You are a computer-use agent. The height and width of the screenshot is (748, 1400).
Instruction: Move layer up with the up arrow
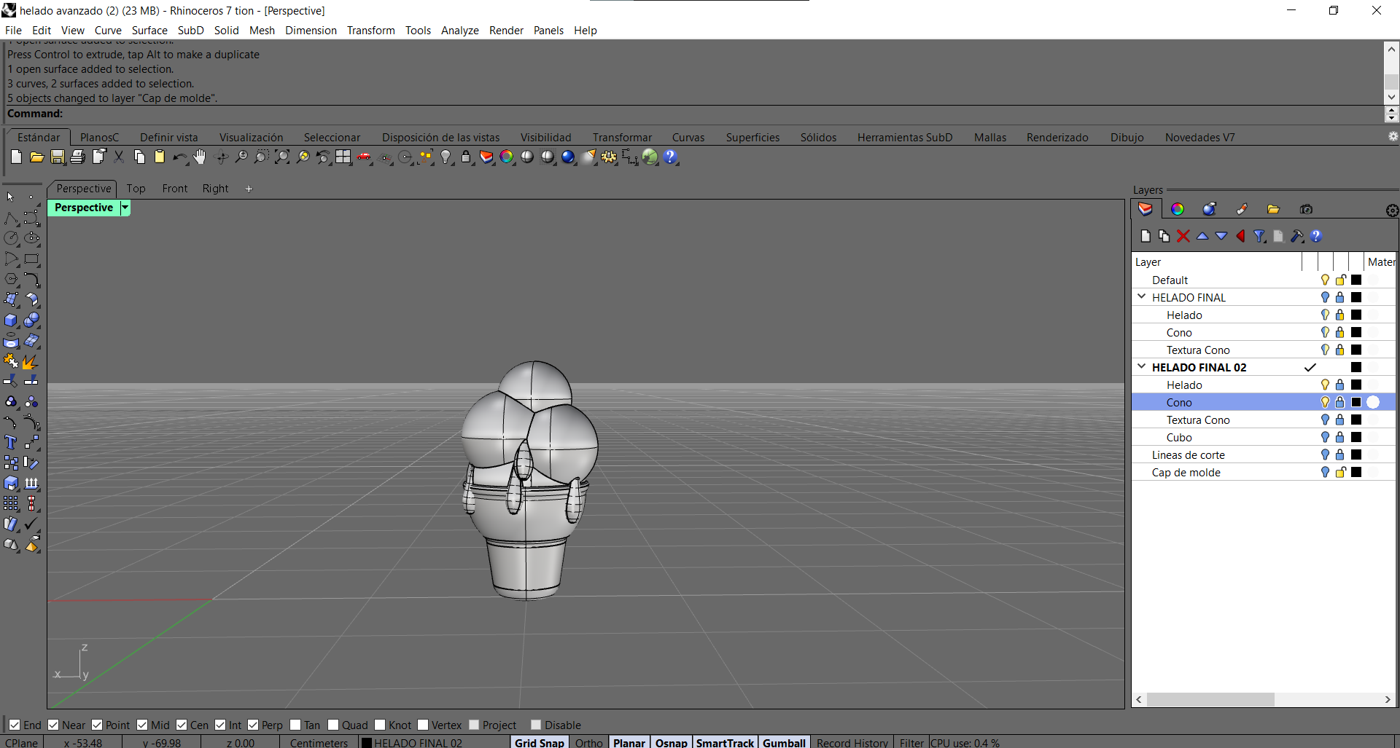click(1202, 236)
